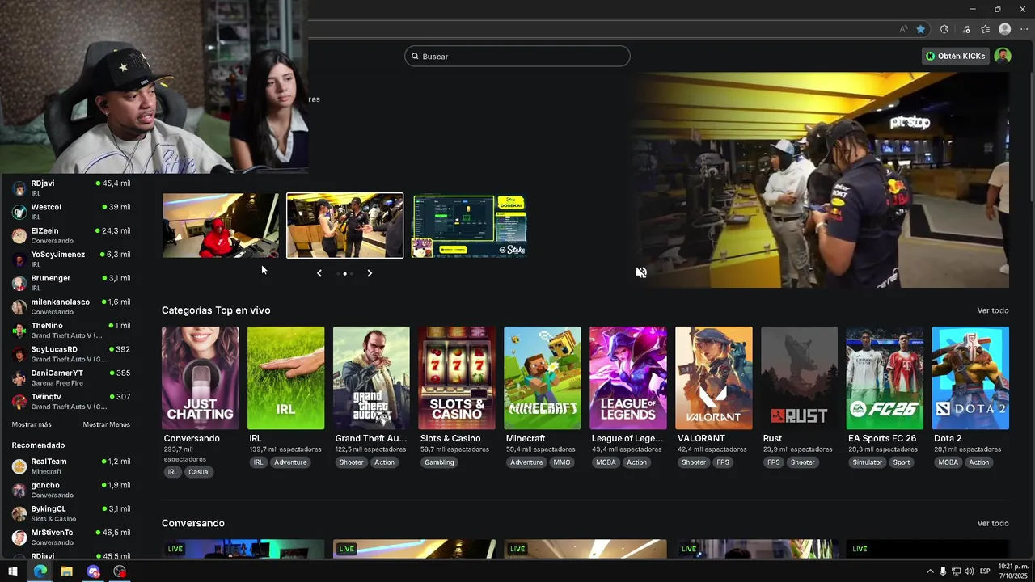Open ElZeein's channel avatar in sidebar
This screenshot has height=582, width=1035.
click(19, 235)
